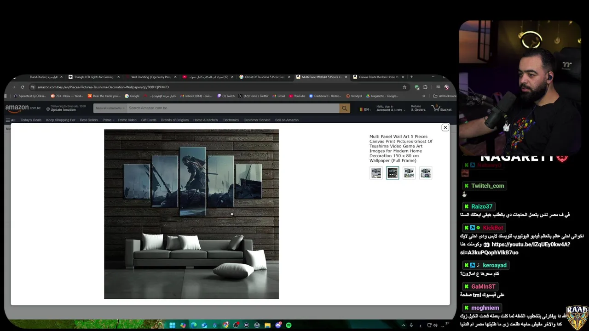Open Hear the tracks you bookmark
Viewport: 589px width, 331px height.
[x=104, y=96]
